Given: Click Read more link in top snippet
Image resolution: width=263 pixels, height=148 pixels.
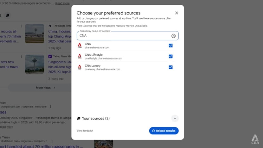Looking at the screenshot, I should click(x=62, y=3).
